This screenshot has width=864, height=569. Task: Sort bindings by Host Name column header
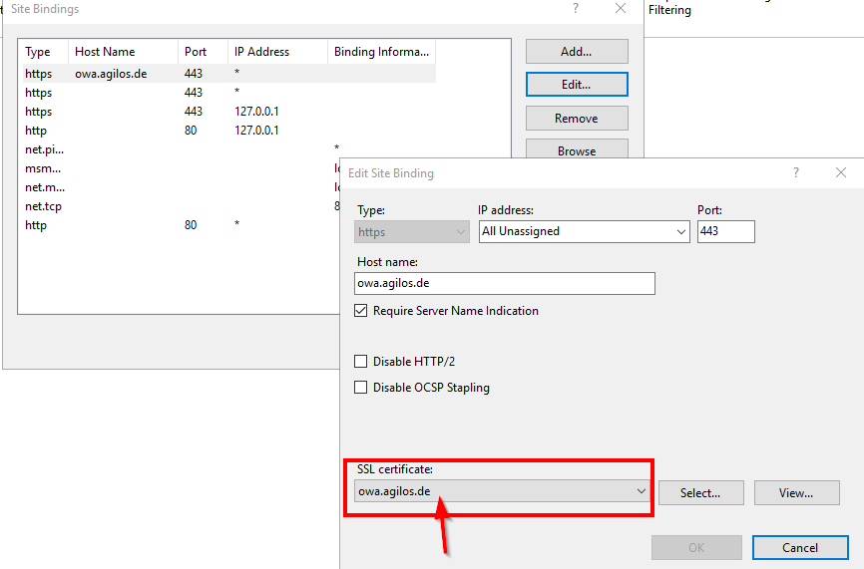click(123, 52)
